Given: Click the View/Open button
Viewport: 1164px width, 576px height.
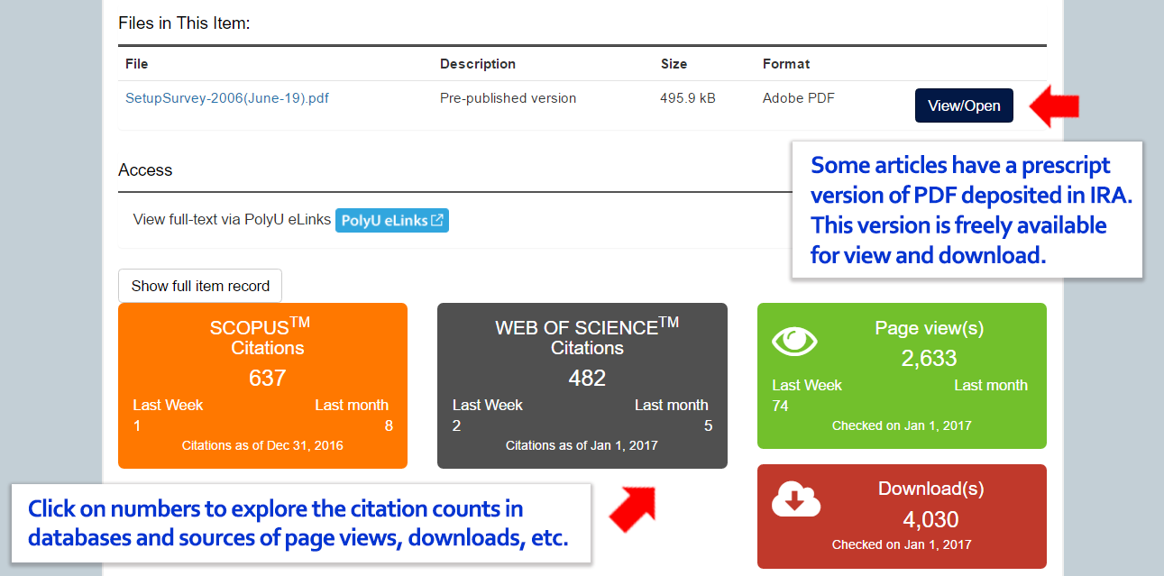Looking at the screenshot, I should 964,105.
